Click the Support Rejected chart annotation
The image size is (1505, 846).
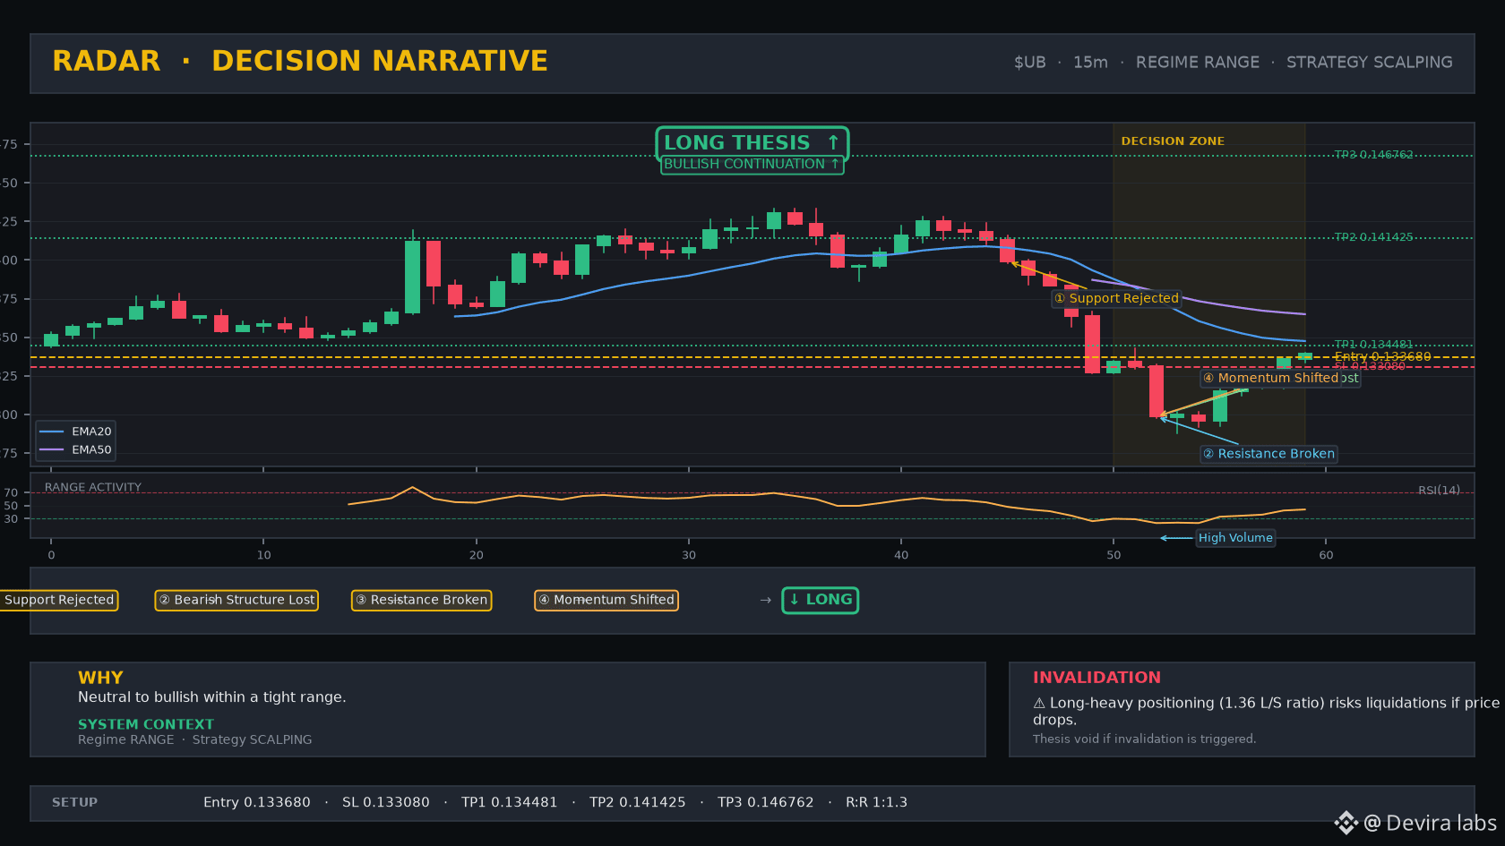[x=1116, y=298]
